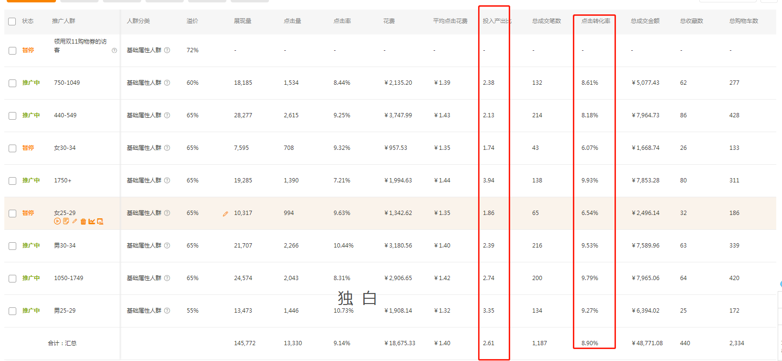Click the 推广人群 column header

(x=64, y=21)
